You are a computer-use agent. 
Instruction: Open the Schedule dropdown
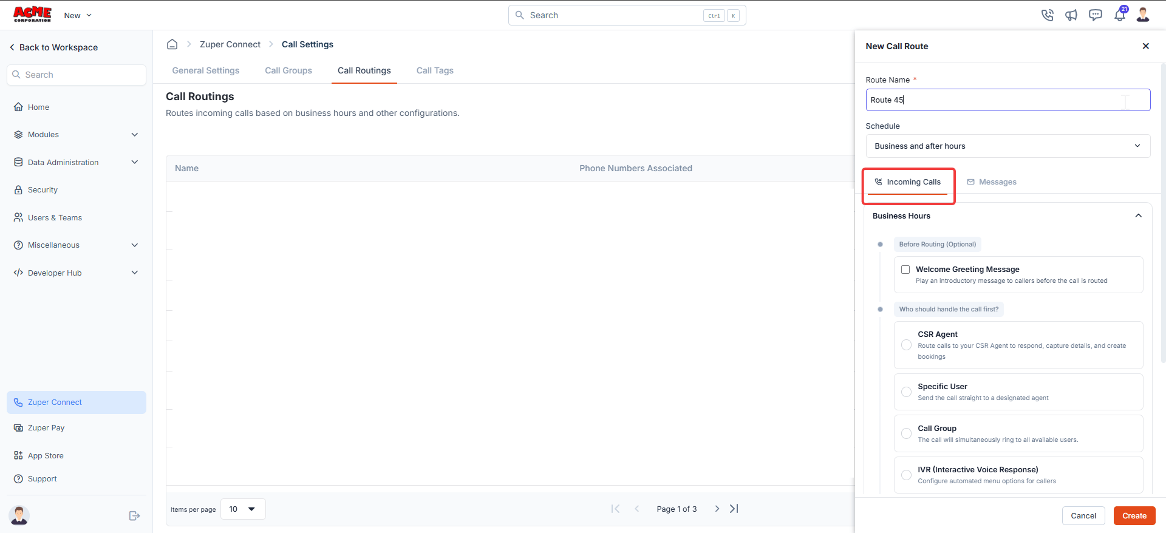[x=1008, y=146]
